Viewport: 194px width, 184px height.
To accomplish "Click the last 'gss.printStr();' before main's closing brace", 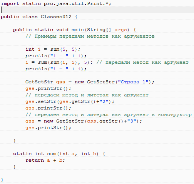I will tap(48, 128).
